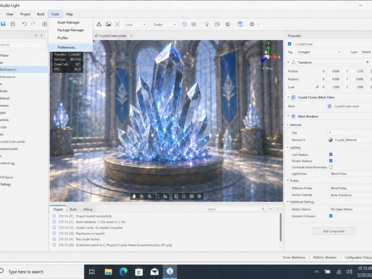This screenshot has width=372, height=279.
Task: Open Preferences from the Tools menu
Action: (71, 47)
